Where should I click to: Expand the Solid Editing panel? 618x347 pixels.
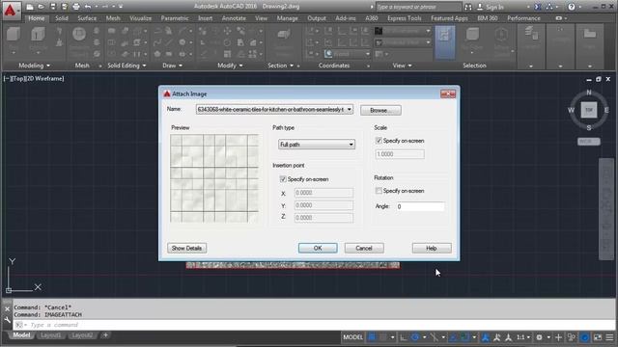[x=126, y=66]
